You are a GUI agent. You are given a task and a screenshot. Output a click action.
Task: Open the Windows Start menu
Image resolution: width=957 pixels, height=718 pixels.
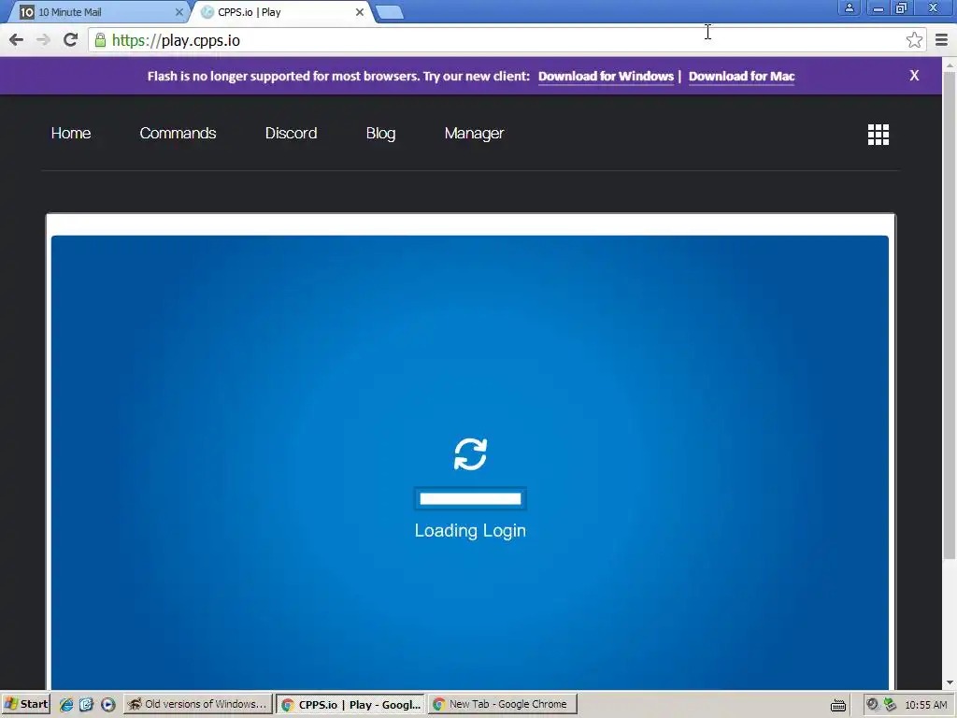25,705
